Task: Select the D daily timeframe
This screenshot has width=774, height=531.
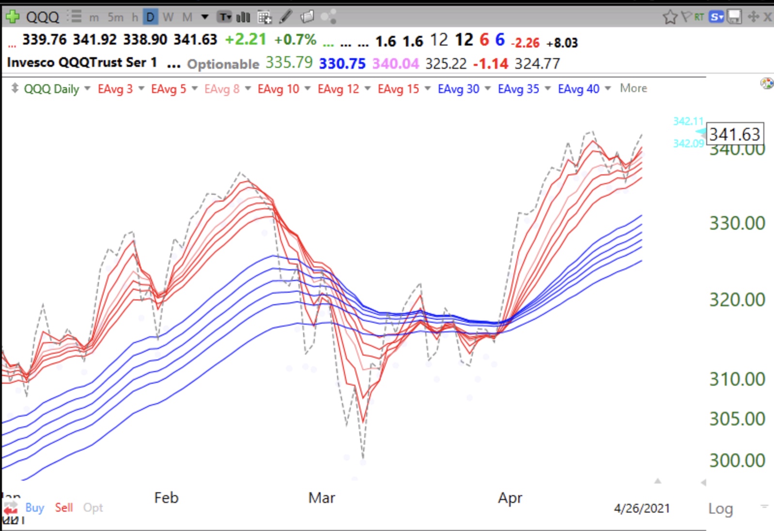Action: [151, 17]
